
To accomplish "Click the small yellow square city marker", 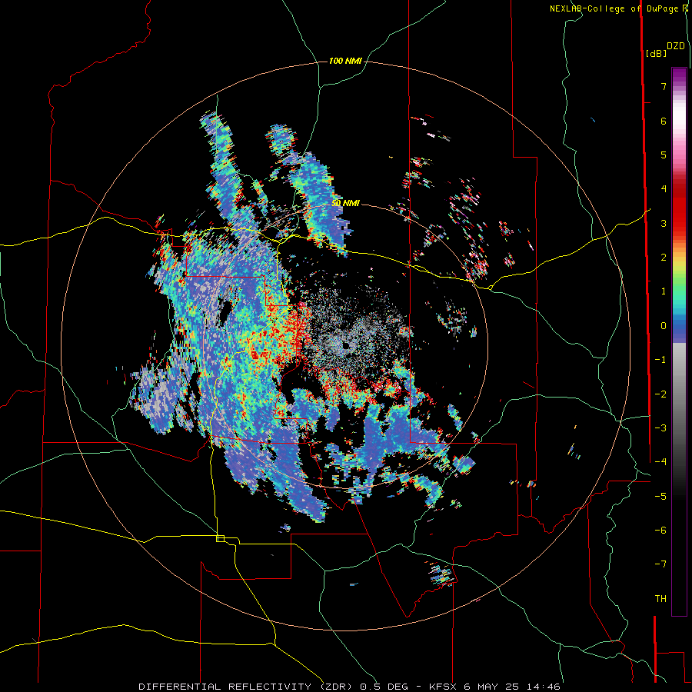I will pyautogui.click(x=220, y=538).
